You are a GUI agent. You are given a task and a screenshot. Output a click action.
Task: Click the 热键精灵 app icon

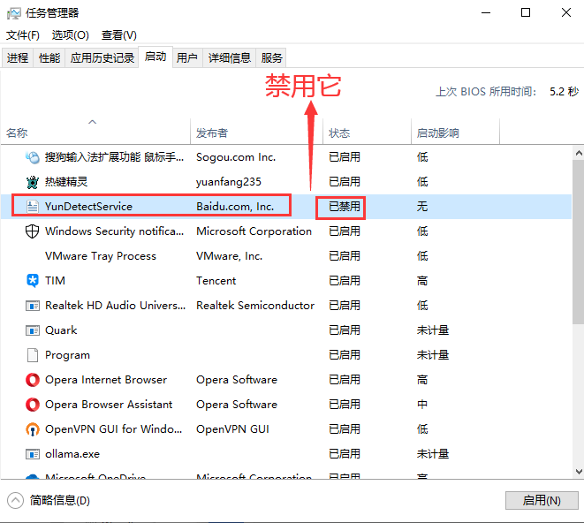click(32, 182)
